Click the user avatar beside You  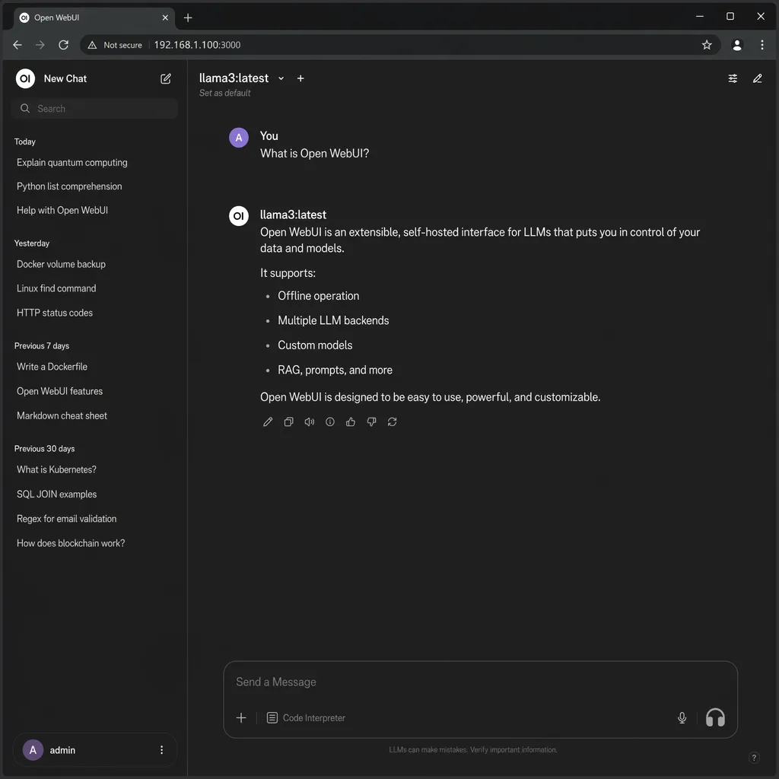click(x=238, y=137)
